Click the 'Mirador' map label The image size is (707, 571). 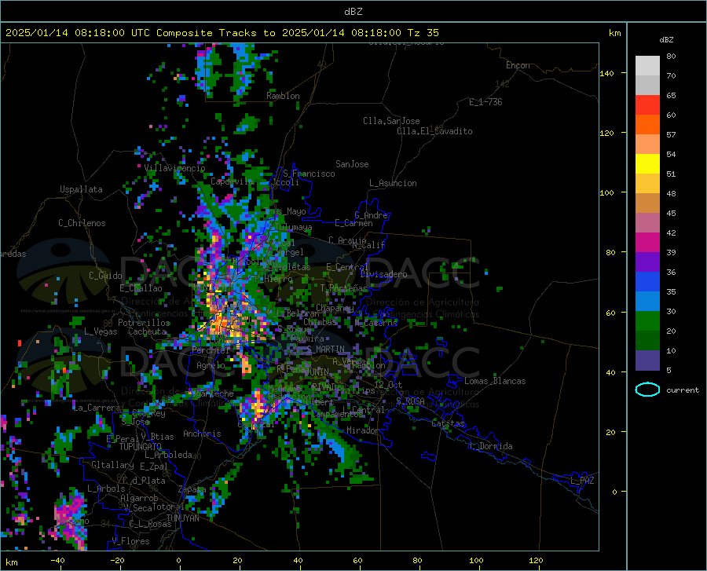[x=363, y=430]
